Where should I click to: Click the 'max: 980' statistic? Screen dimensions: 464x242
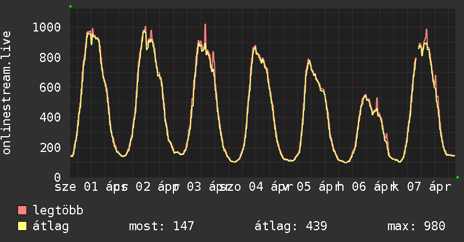pos(416,226)
